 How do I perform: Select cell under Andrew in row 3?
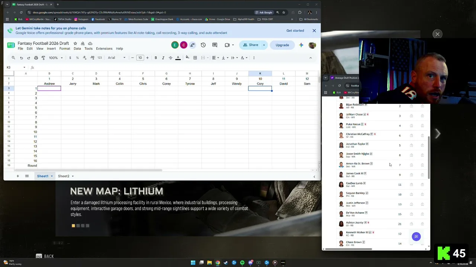(x=49, y=88)
